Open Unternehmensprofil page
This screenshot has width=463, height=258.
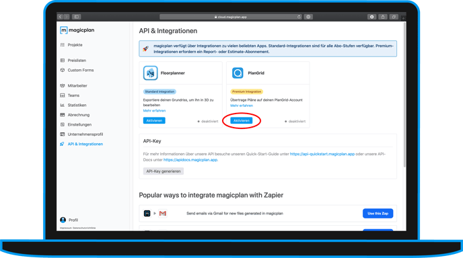(85, 134)
